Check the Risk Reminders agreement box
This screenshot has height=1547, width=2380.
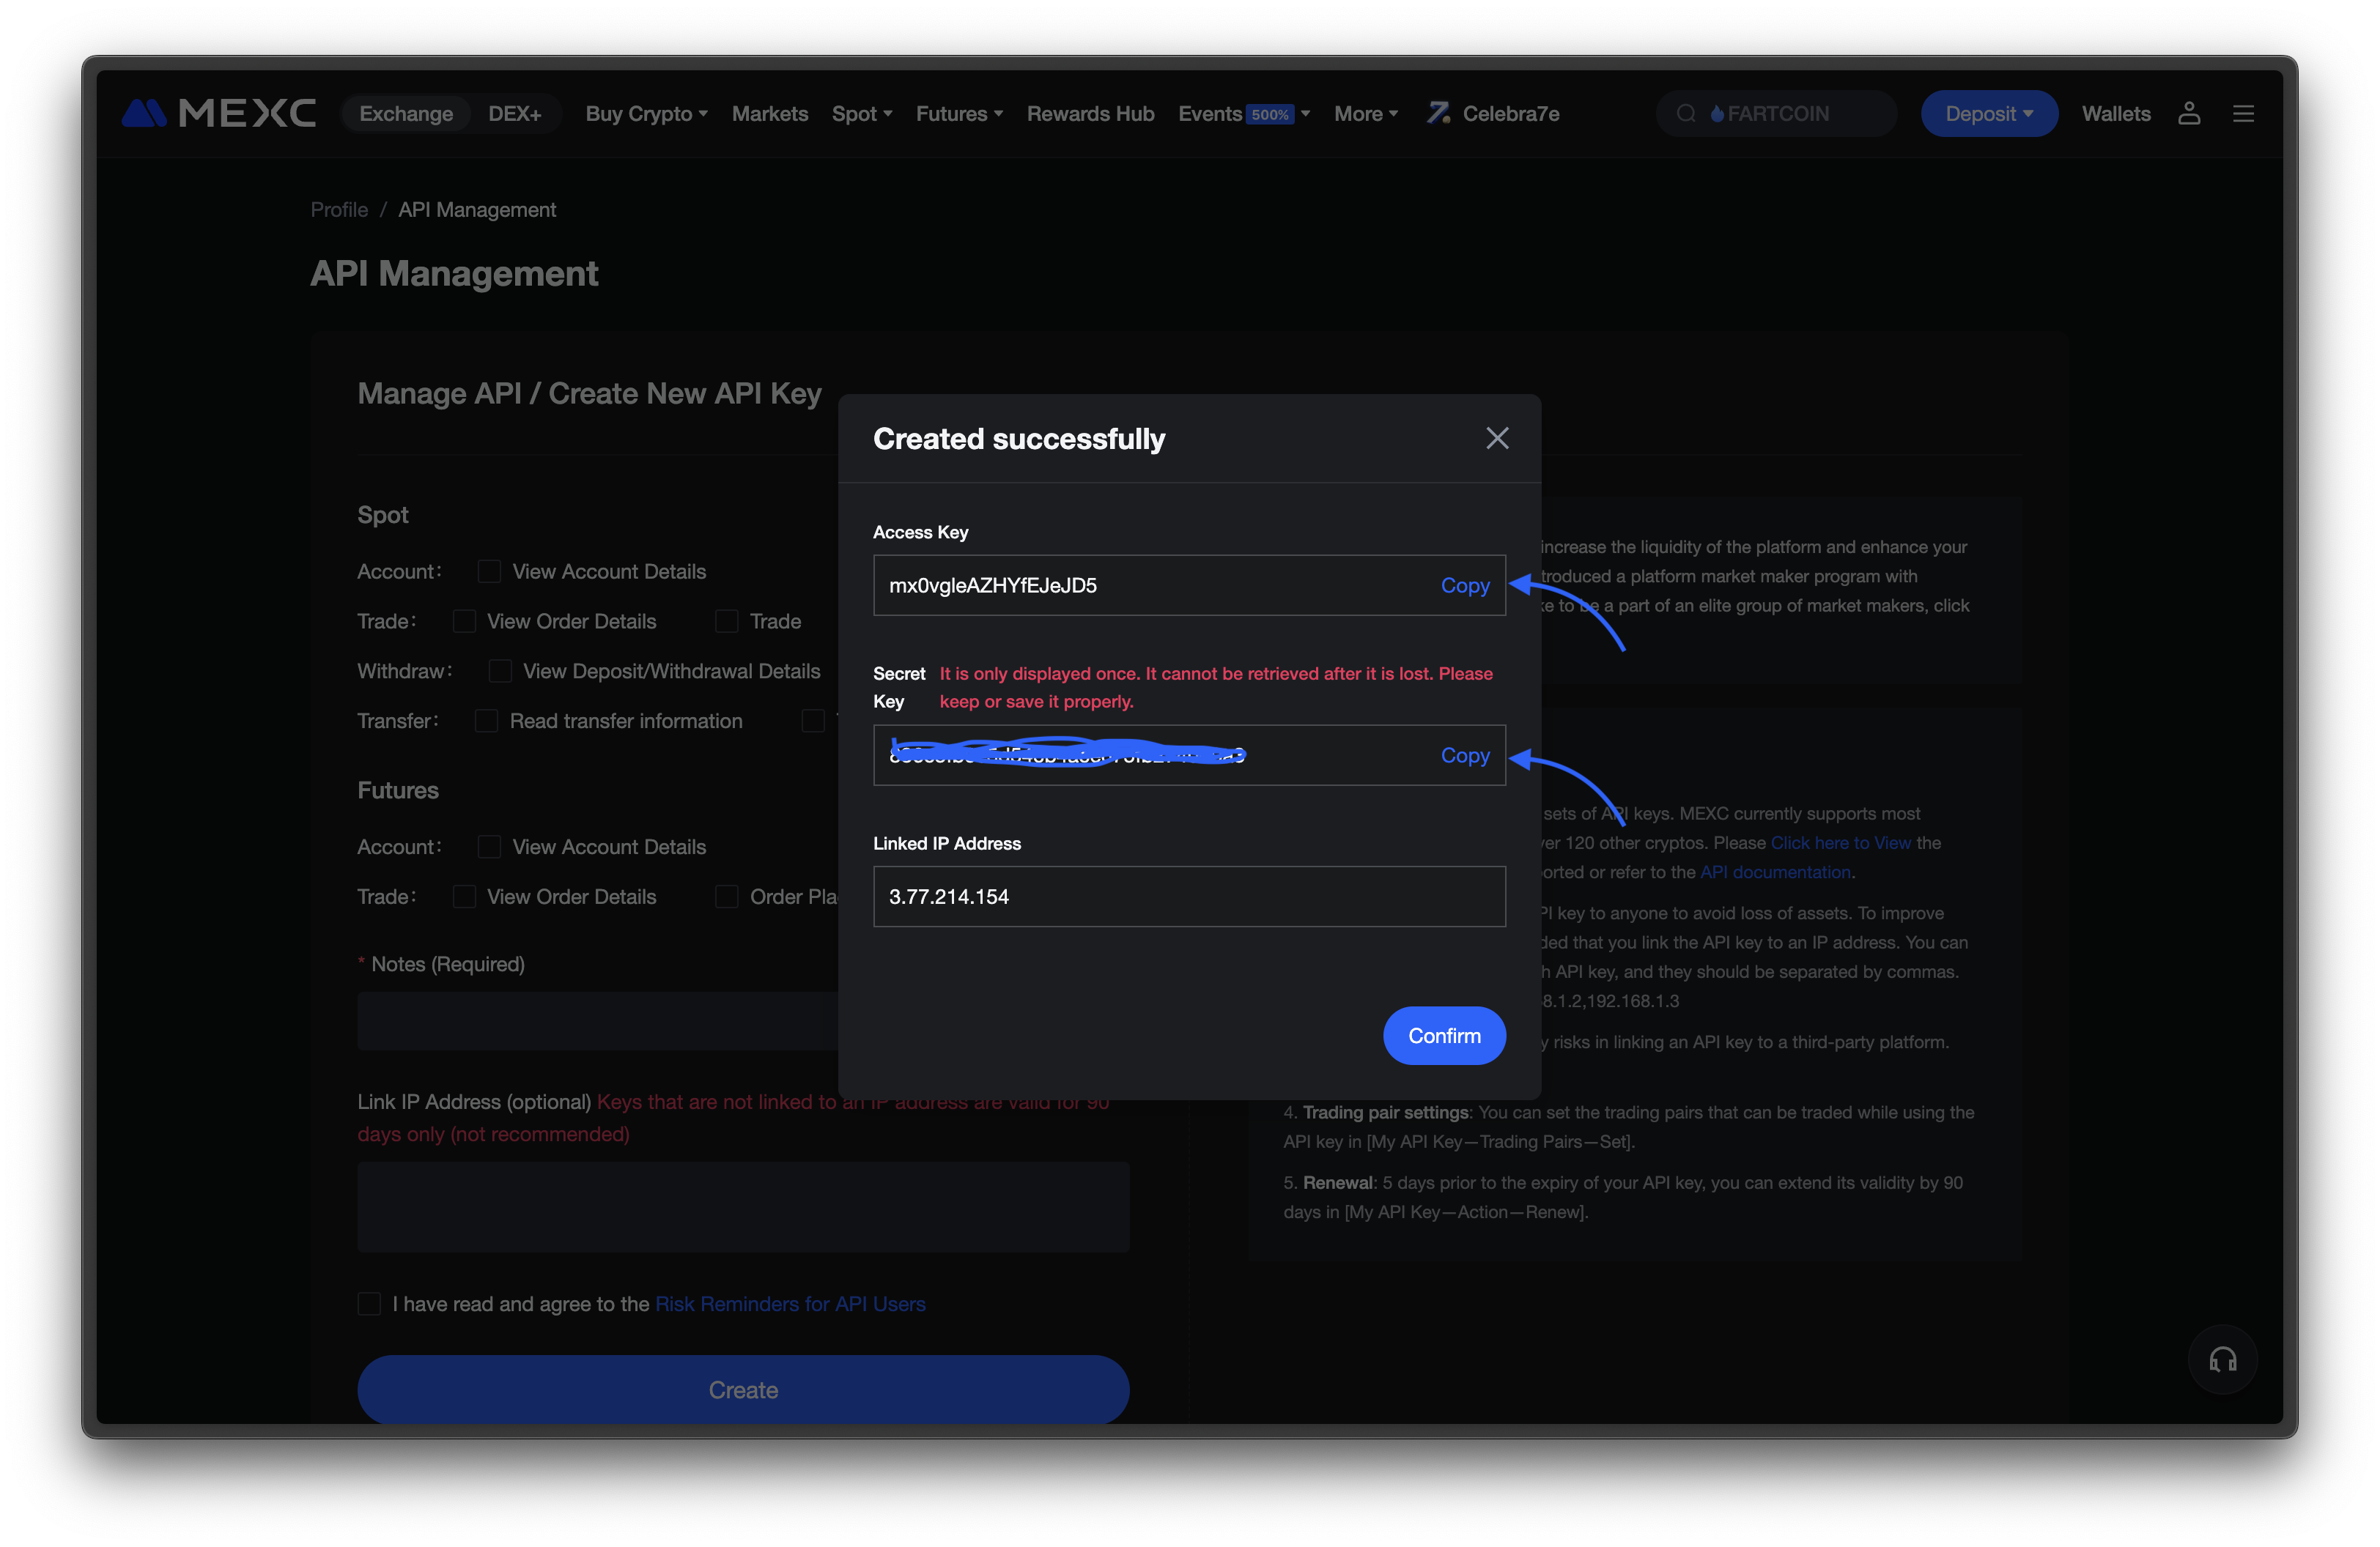tap(369, 1304)
